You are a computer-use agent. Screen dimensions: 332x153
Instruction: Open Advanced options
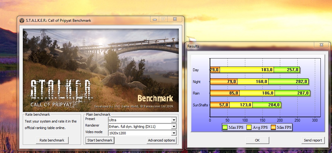pos(161,140)
